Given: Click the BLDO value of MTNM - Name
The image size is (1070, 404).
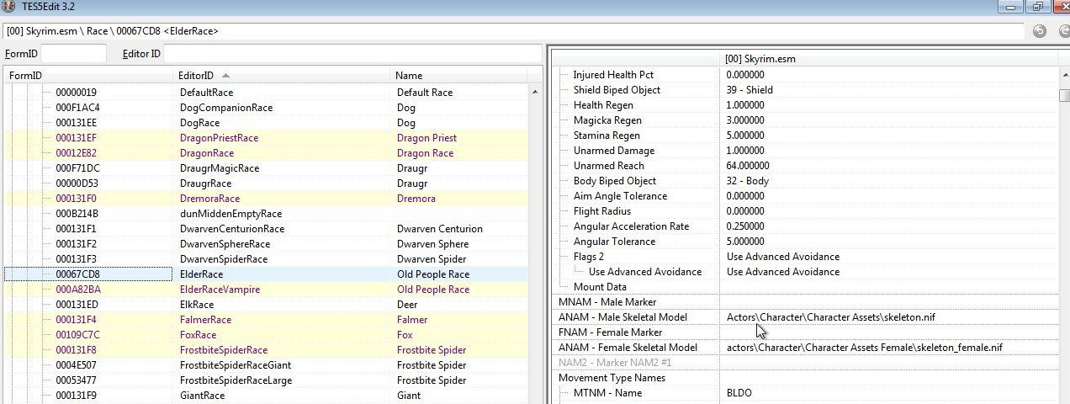Looking at the screenshot, I should (739, 393).
